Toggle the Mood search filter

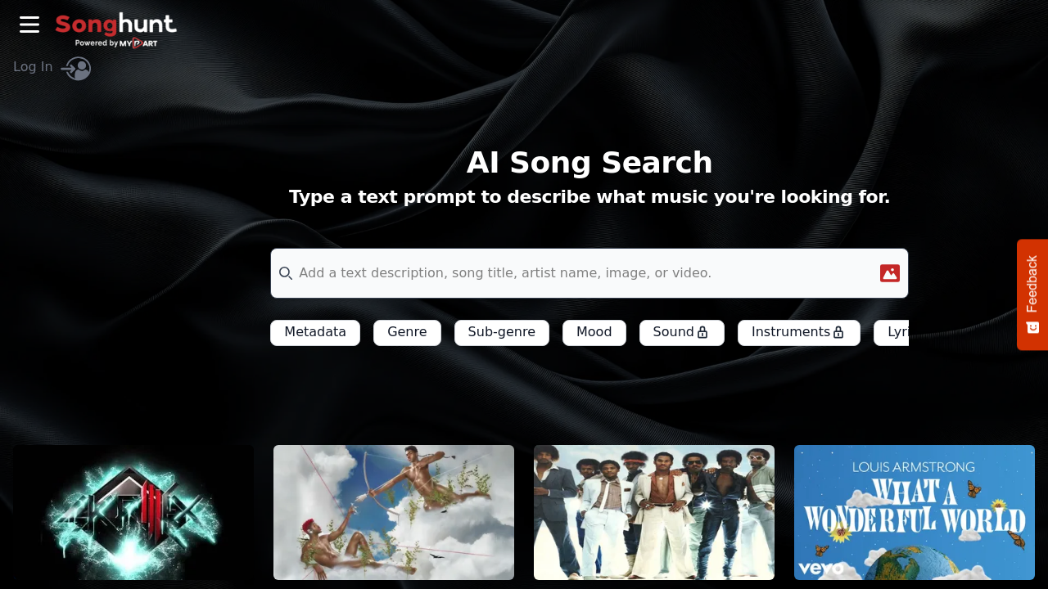coord(594,332)
